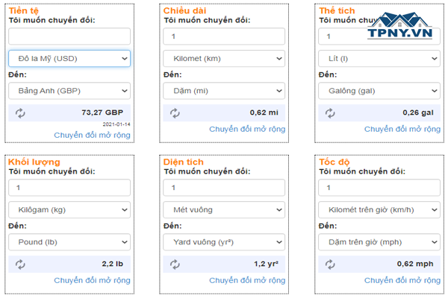The width and height of the screenshot is (448, 298).
Task: Expand the Pound (lb) target dropdown
Action: point(69,241)
